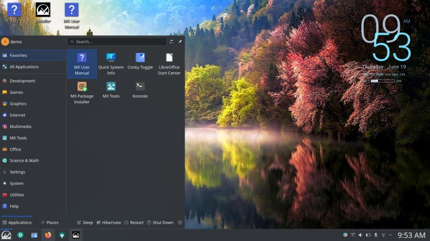
Task: Click the MX installer task in taskbar
Action: [76, 235]
